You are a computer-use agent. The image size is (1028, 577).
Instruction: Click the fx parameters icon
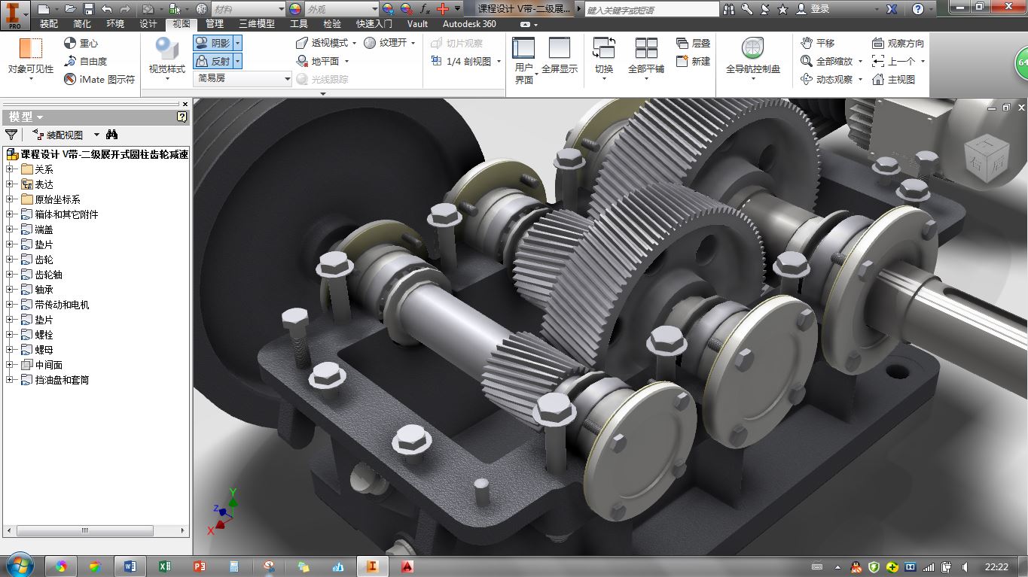pos(425,9)
